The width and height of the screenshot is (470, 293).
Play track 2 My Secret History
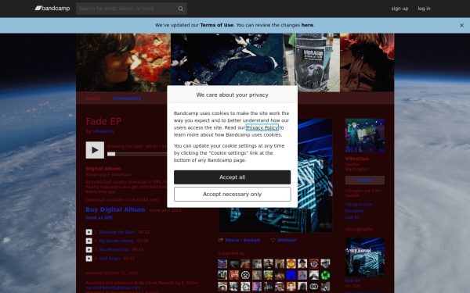89,241
